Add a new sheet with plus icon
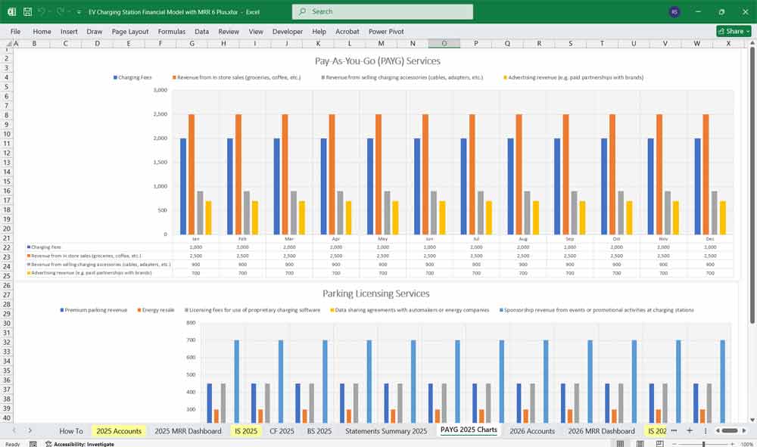757x447 pixels. click(x=690, y=430)
